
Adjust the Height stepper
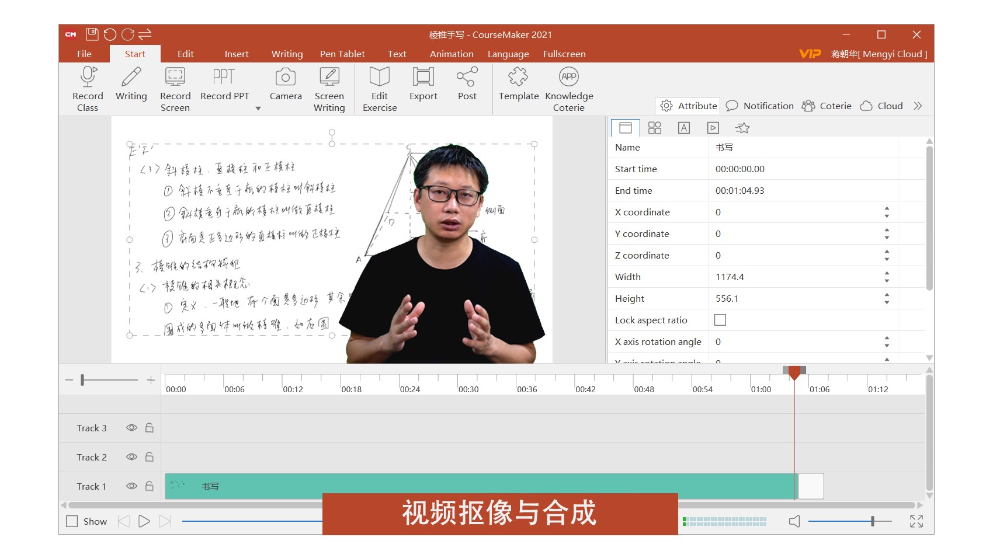coord(887,298)
